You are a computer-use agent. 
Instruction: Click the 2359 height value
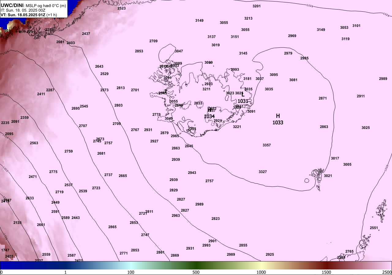(24, 118)
